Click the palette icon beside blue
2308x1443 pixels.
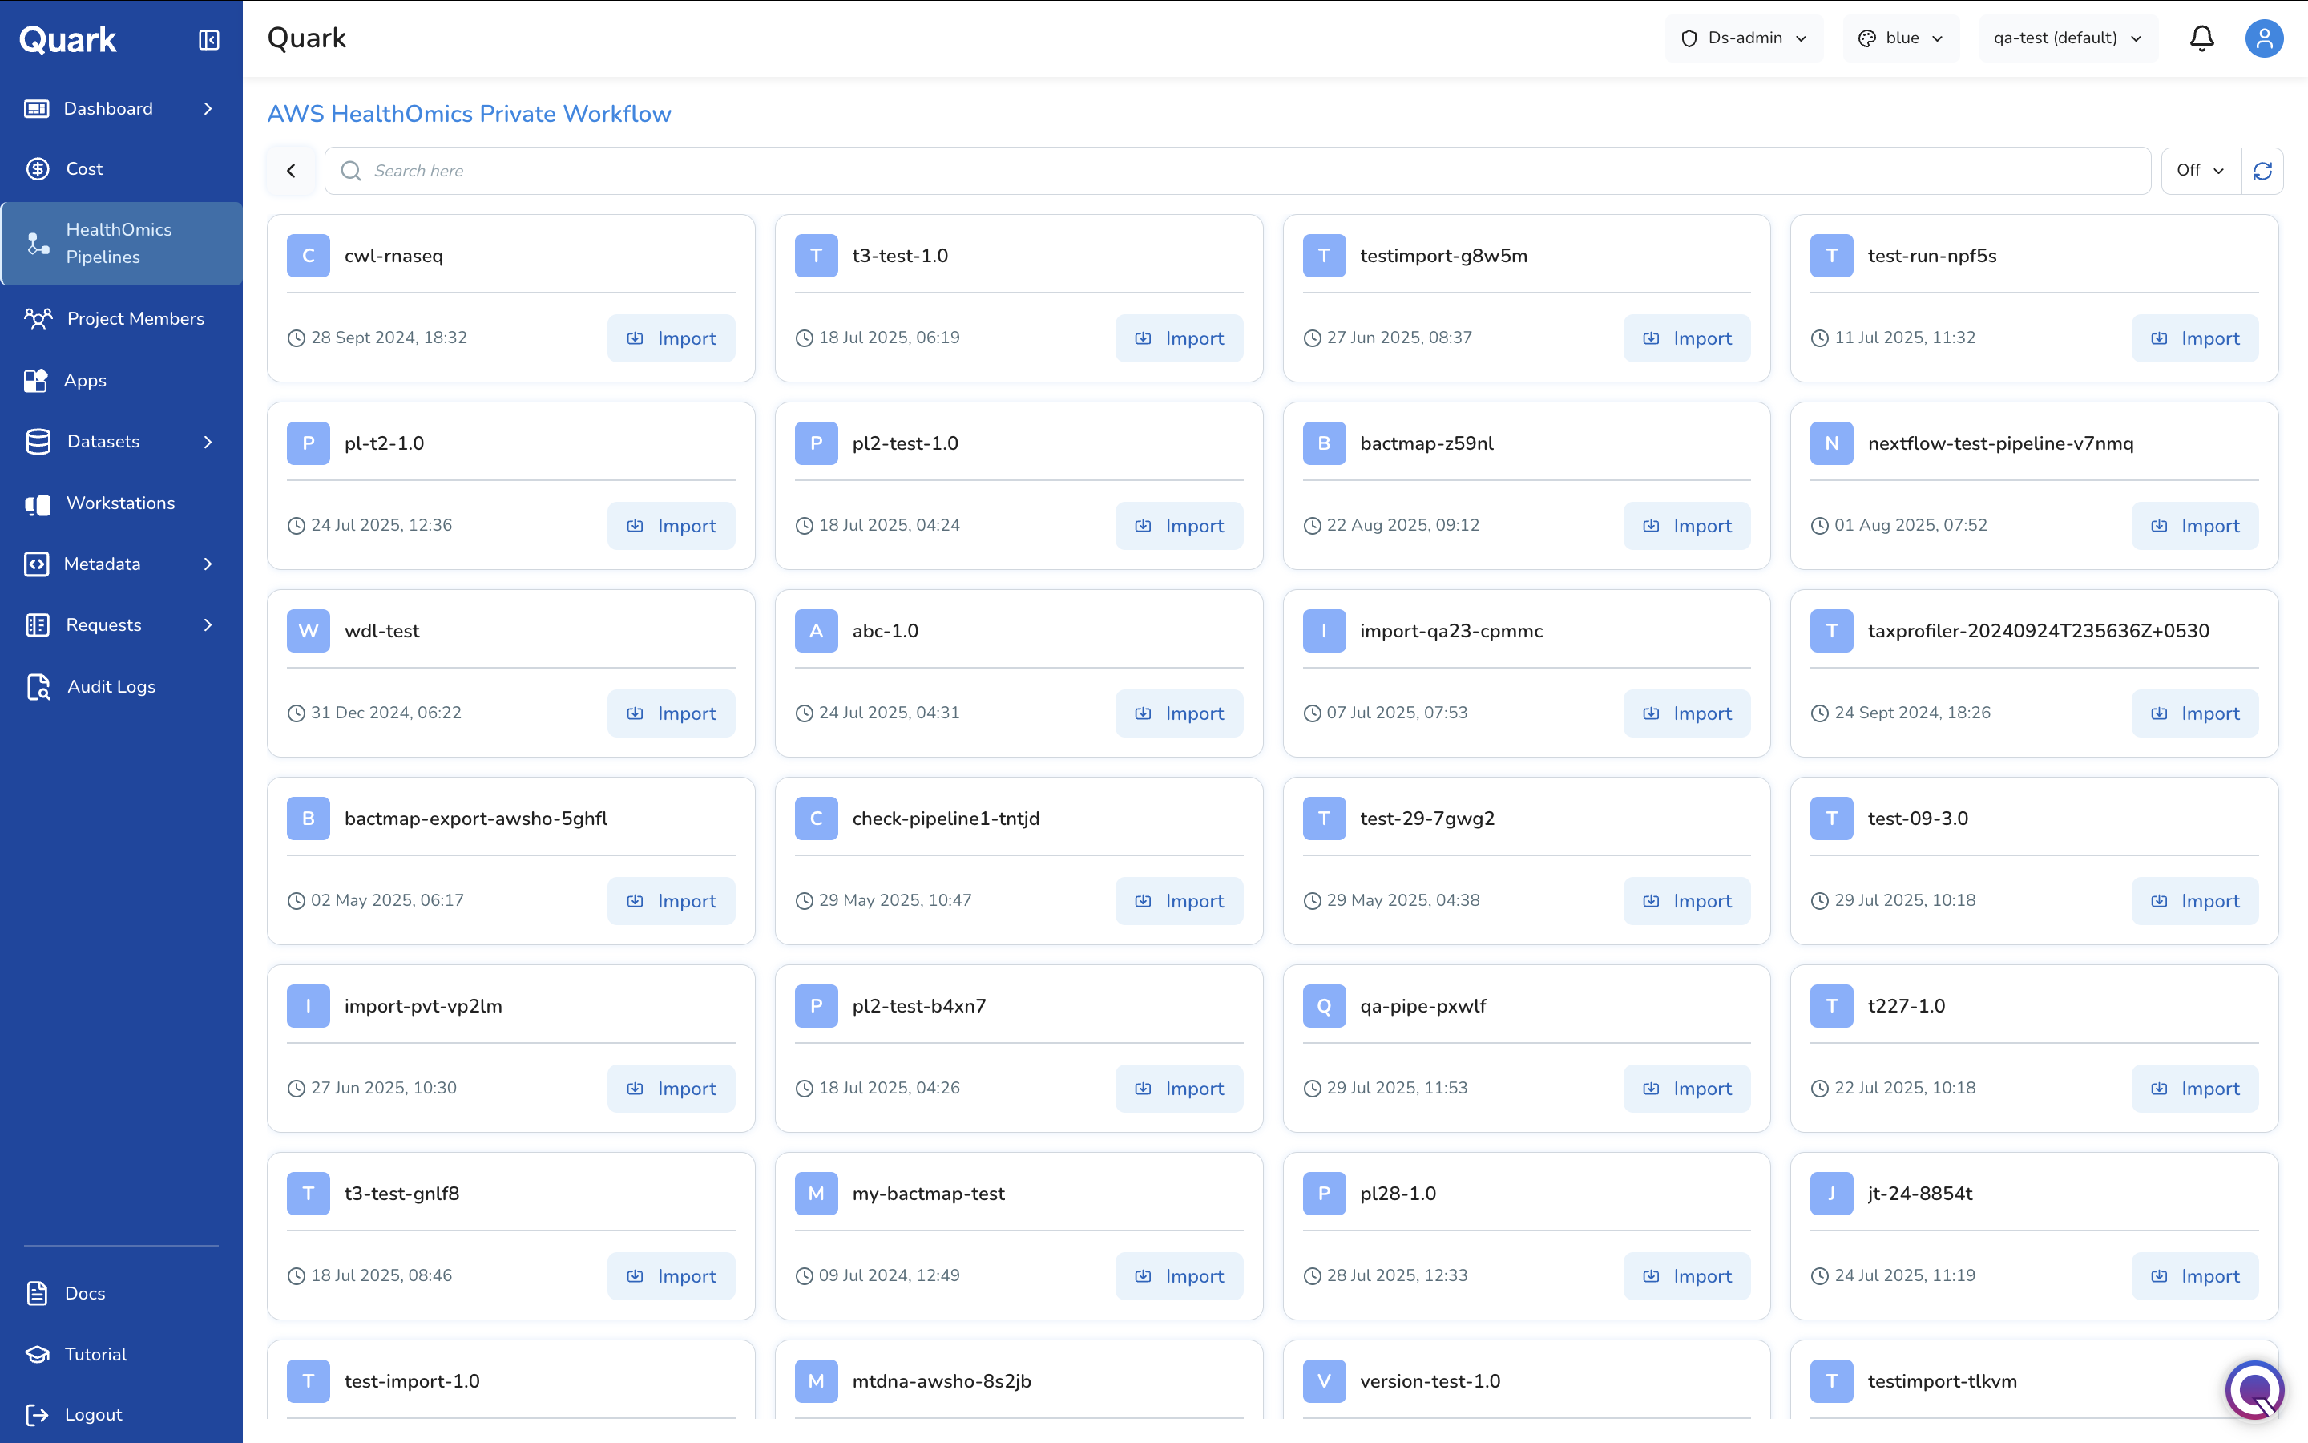[x=1866, y=38]
